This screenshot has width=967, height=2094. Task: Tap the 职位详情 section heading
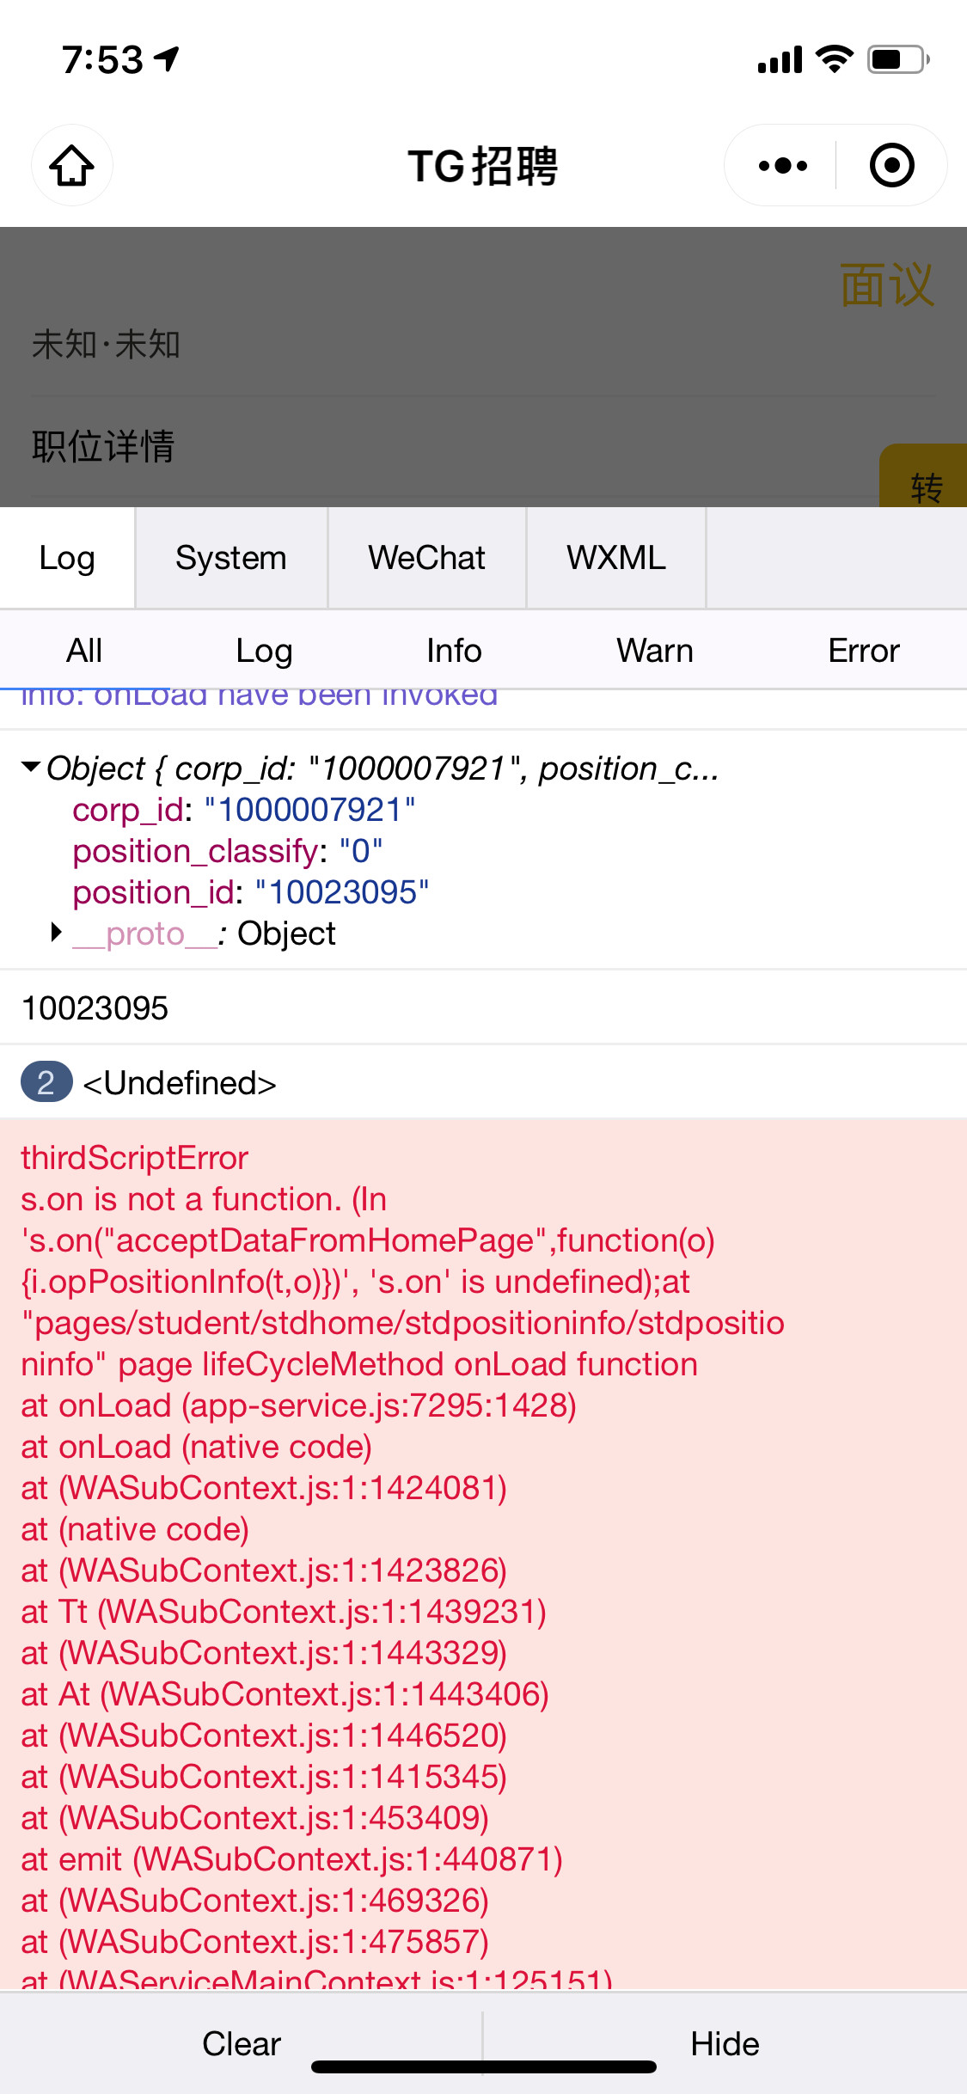coord(103,447)
